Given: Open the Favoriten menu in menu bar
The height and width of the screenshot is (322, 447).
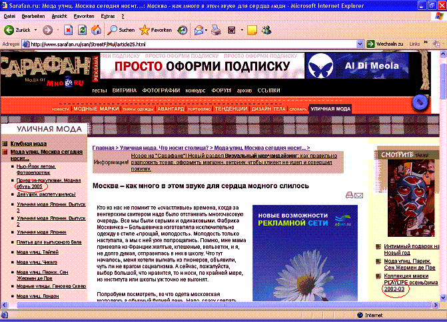Looking at the screenshot, I should (84, 16).
